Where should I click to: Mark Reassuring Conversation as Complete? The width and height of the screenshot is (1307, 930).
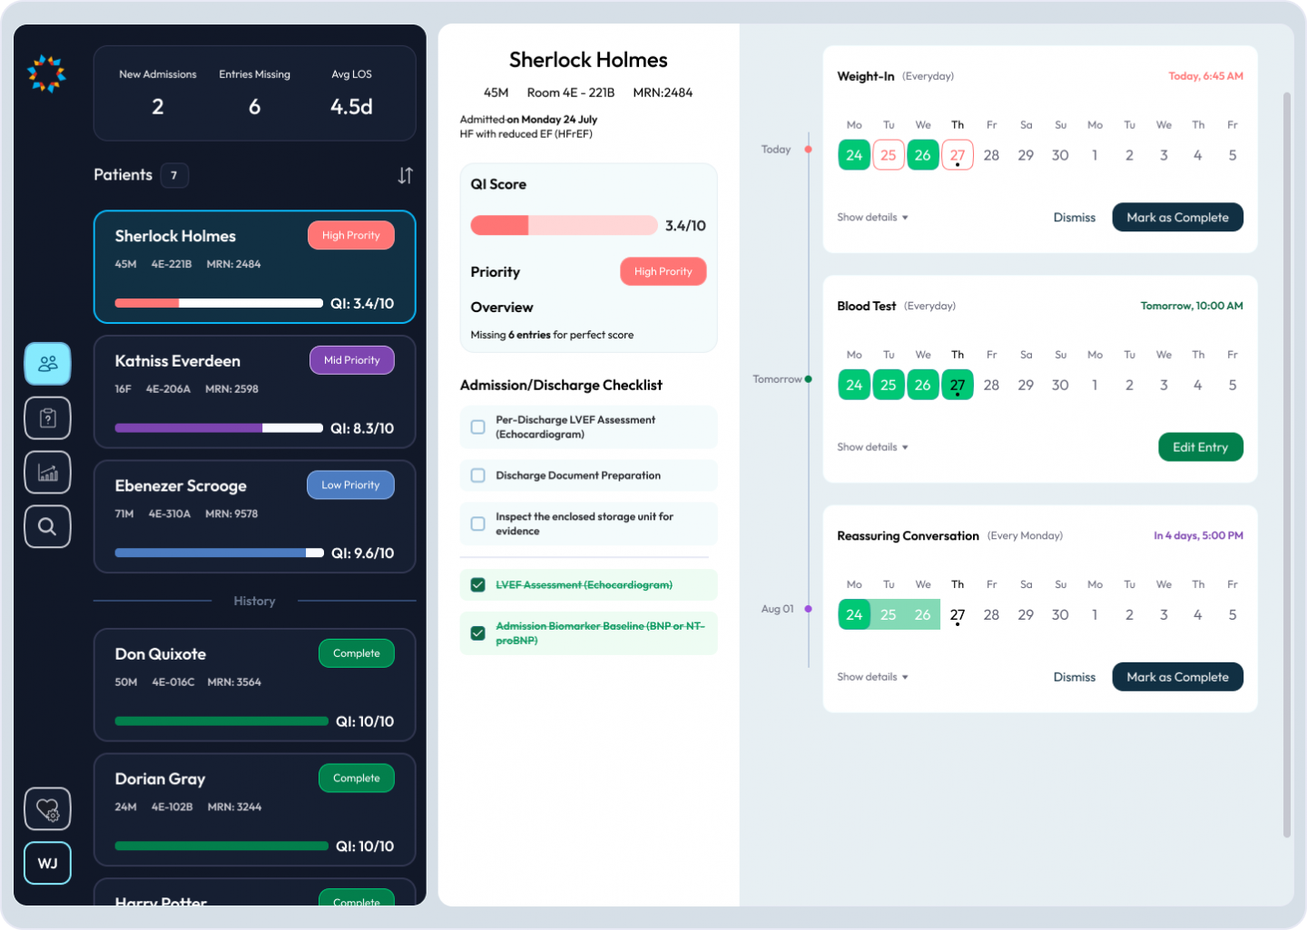[1177, 677]
